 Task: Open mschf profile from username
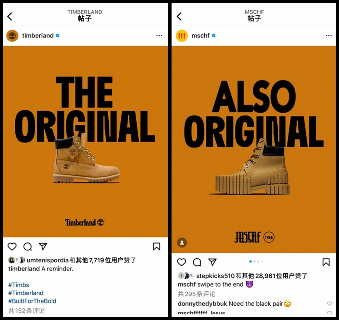pyautogui.click(x=200, y=36)
